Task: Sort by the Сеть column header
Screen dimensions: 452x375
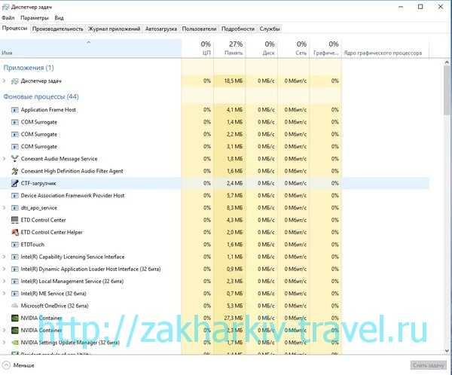Action: (x=294, y=48)
